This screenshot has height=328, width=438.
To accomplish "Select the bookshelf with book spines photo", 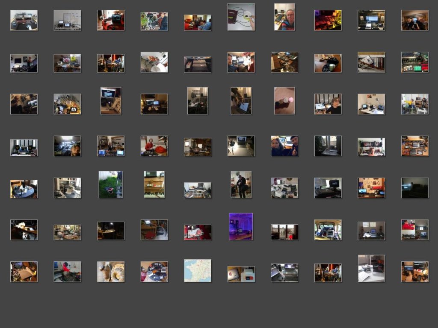I will pyautogui.click(x=371, y=62).
